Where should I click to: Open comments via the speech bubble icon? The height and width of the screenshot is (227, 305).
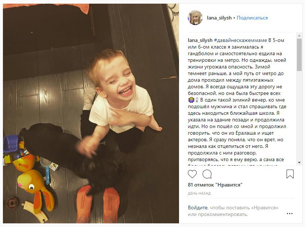tap(207, 174)
